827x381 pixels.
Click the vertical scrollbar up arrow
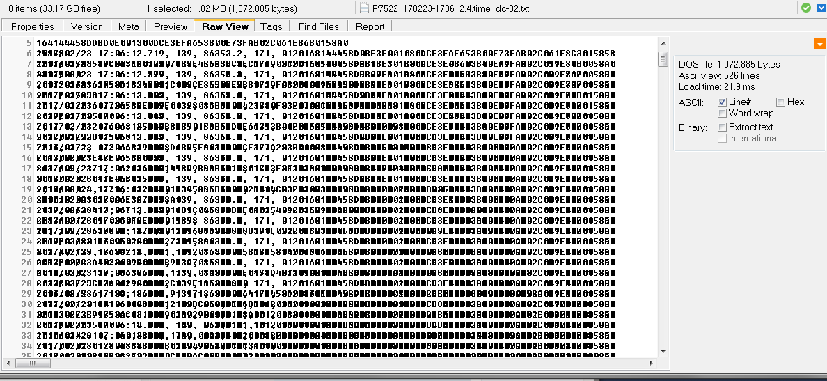pos(663,43)
